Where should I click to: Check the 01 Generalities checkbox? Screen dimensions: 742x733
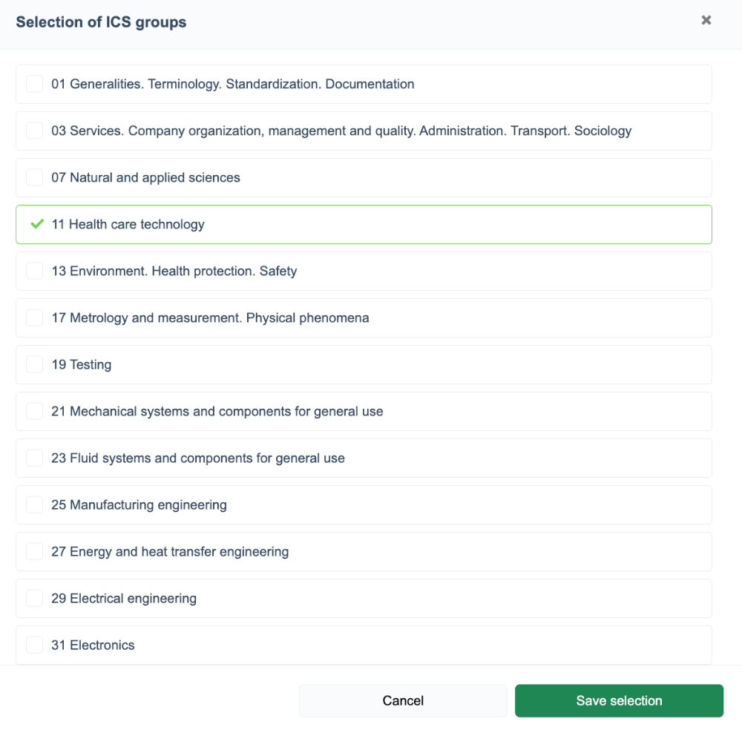pos(35,84)
